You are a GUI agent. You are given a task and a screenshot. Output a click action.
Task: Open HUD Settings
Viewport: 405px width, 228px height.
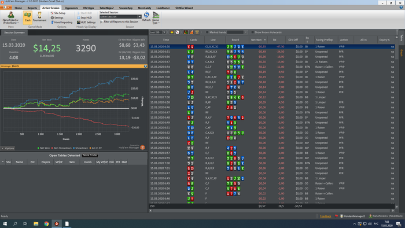point(86,22)
